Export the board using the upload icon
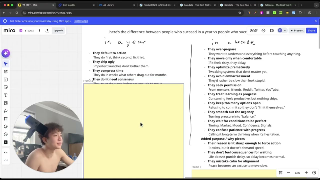Screen dimensions: 320x180 coord(47,30)
